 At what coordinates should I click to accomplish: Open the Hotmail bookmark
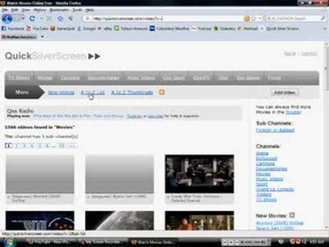coord(248,29)
